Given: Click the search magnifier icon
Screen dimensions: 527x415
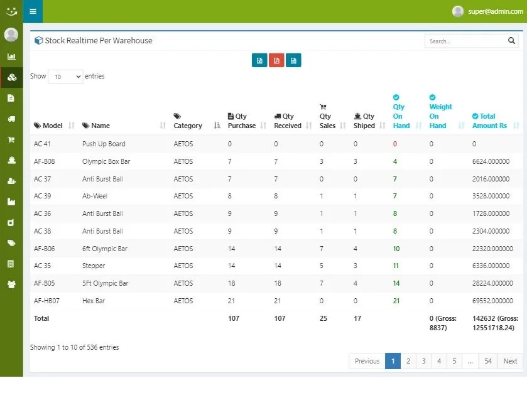Looking at the screenshot, I should pos(511,41).
